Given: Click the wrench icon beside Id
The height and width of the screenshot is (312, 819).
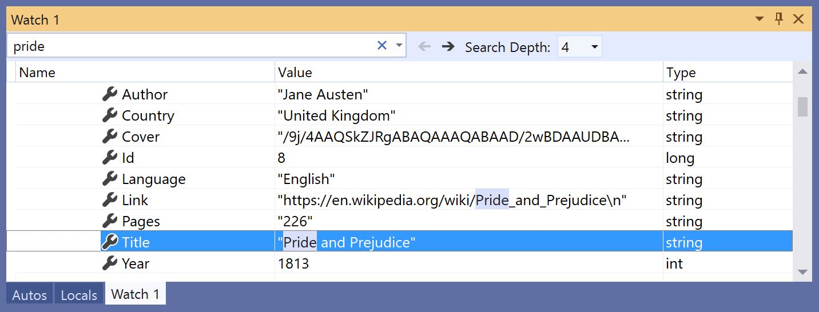Looking at the screenshot, I should tap(110, 158).
